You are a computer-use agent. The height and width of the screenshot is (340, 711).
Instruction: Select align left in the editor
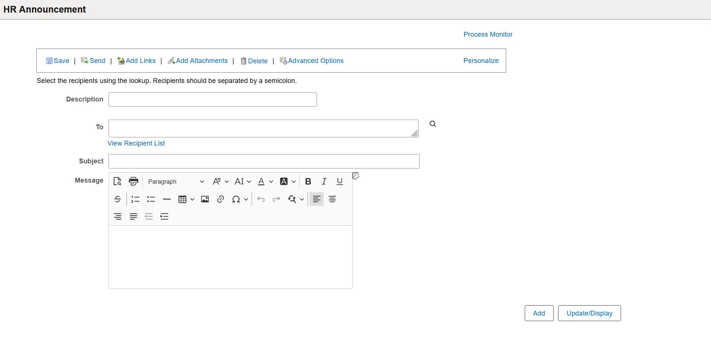(x=317, y=199)
